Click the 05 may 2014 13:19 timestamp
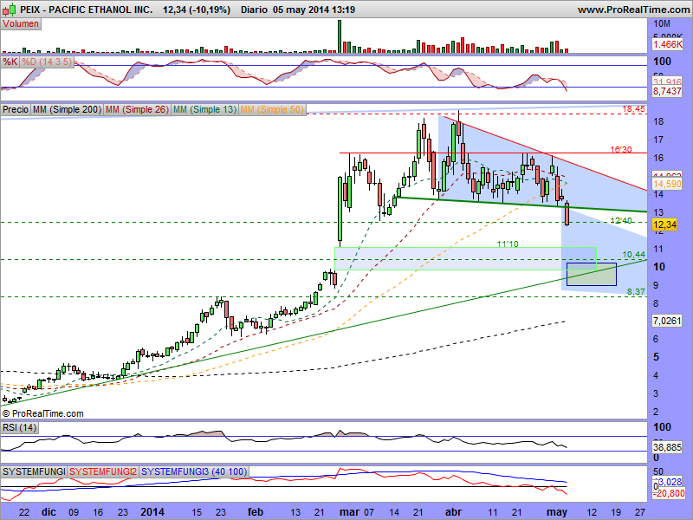The width and height of the screenshot is (693, 520). tap(314, 10)
